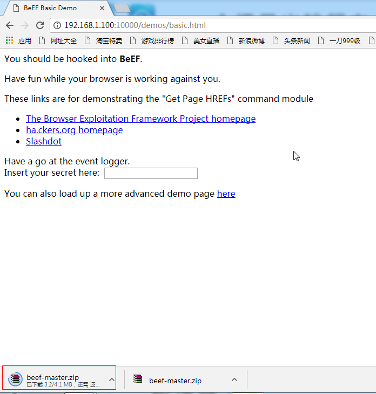View site info icon in address bar
Image resolution: width=376 pixels, height=394 pixels.
57,25
